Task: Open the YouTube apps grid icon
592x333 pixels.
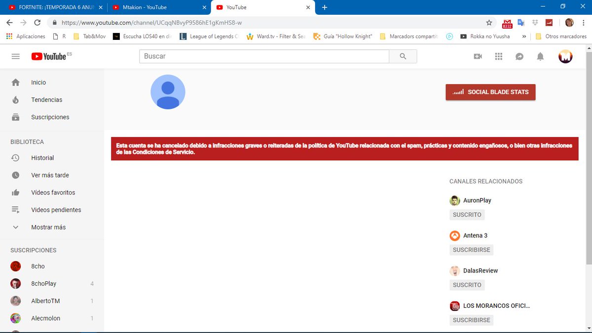Action: pyautogui.click(x=499, y=57)
